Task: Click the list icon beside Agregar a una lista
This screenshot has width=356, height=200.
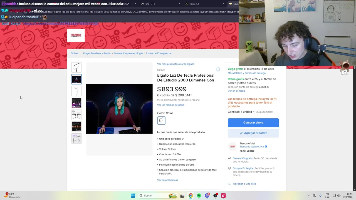Action: pyautogui.click(x=229, y=184)
